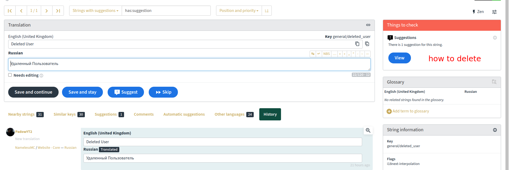Image resolution: width=509 pixels, height=170 pixels.
Task: Open the String information panel info icon
Action: pos(495,130)
